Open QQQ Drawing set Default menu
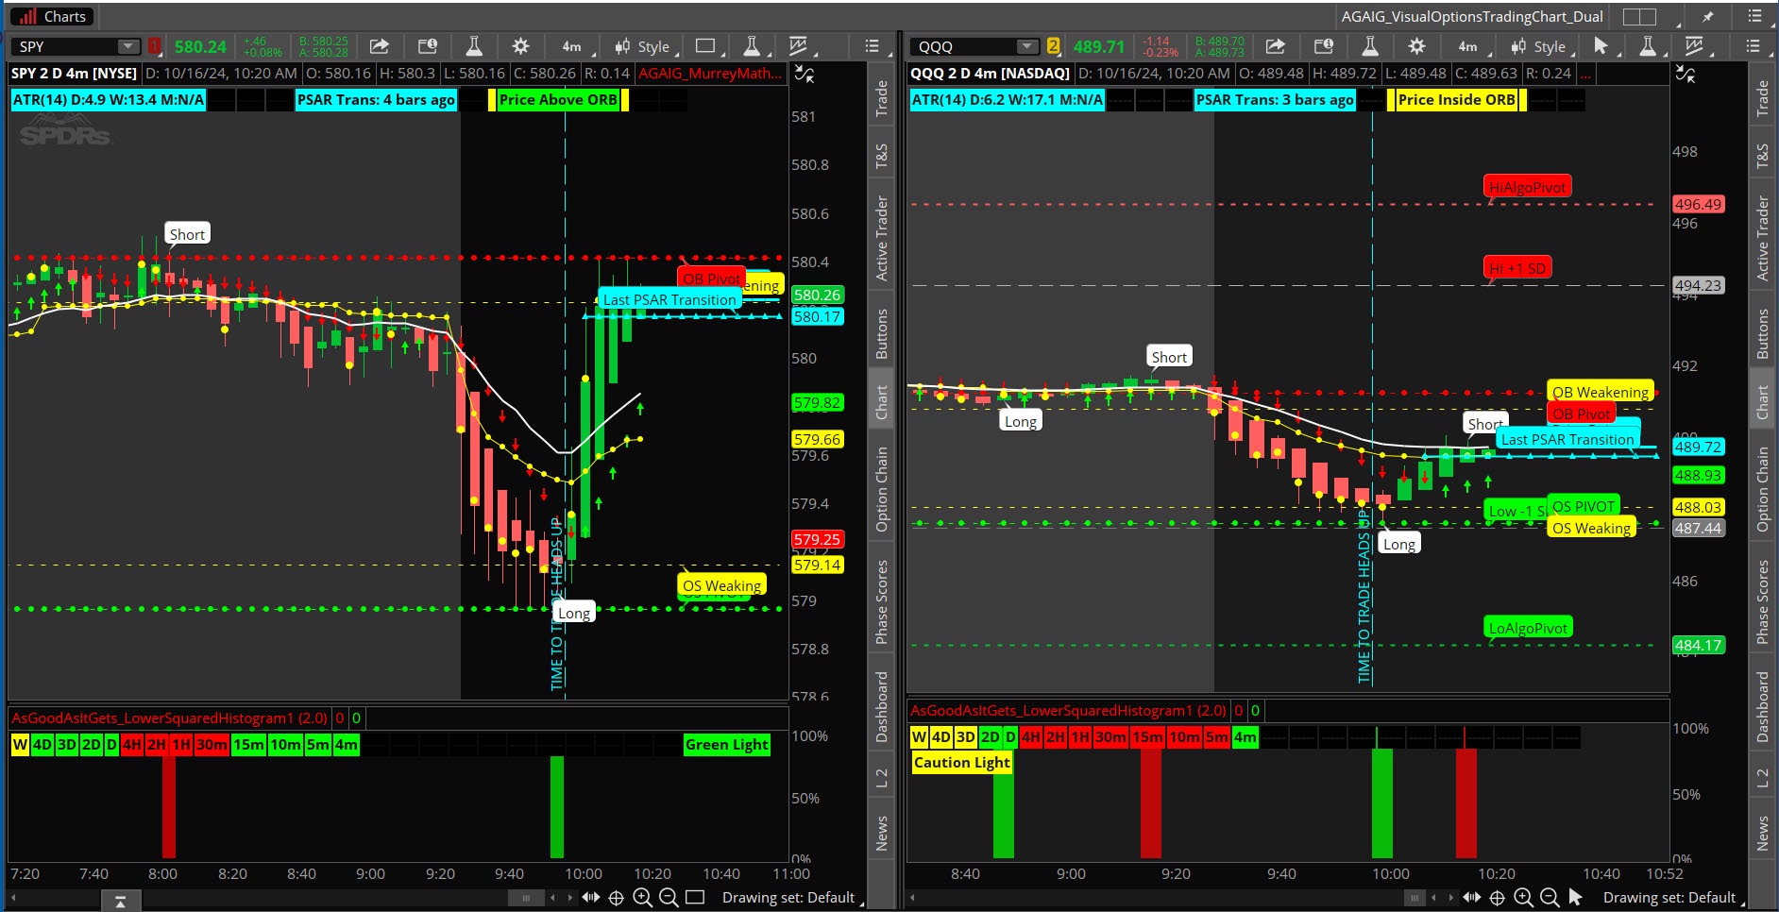Screen dimensions: 1779x912 [x=1669, y=898]
